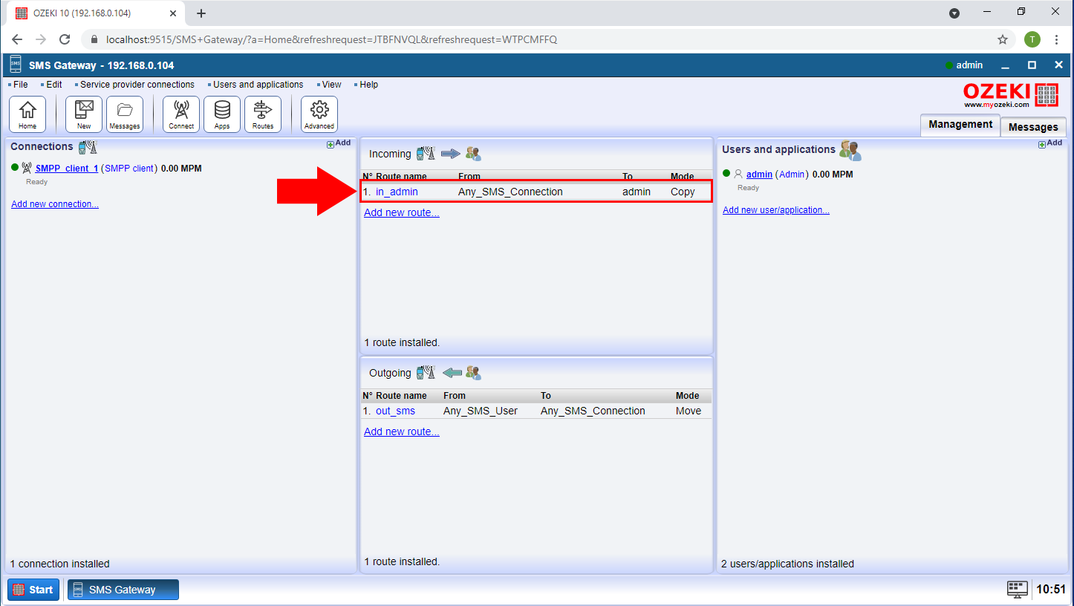Image resolution: width=1074 pixels, height=606 pixels.
Task: Click the user icon next to the admin entry
Action: click(x=738, y=174)
